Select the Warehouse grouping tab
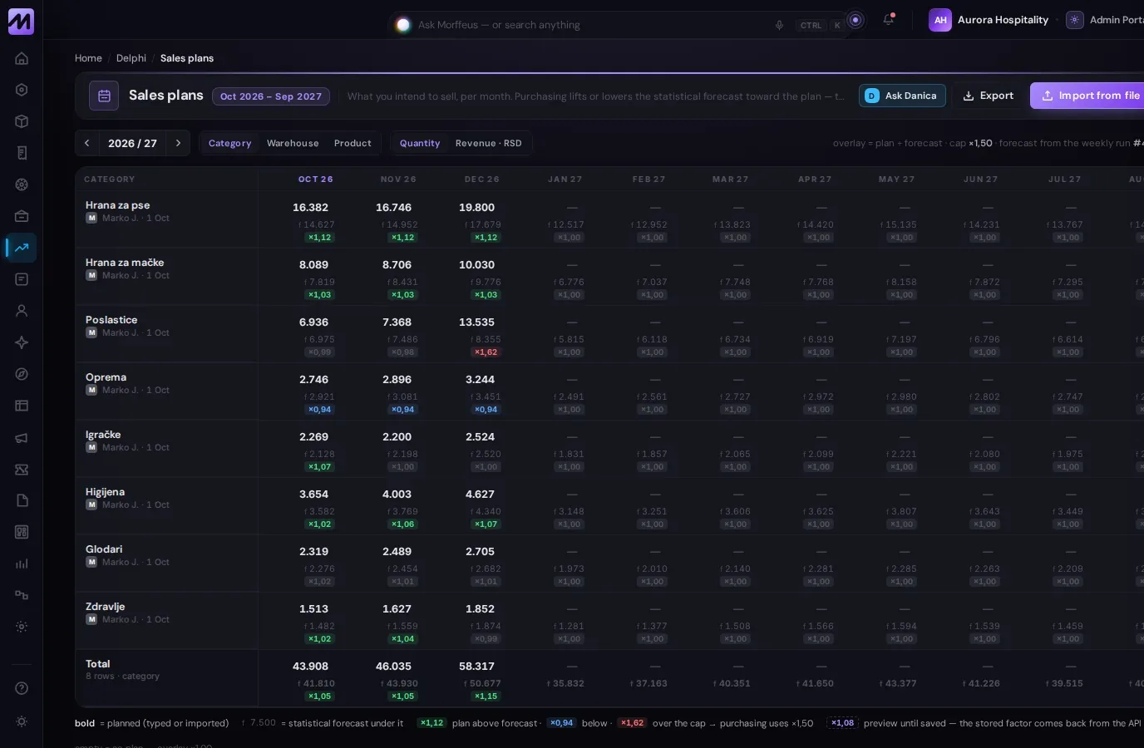The height and width of the screenshot is (748, 1144). 293,143
